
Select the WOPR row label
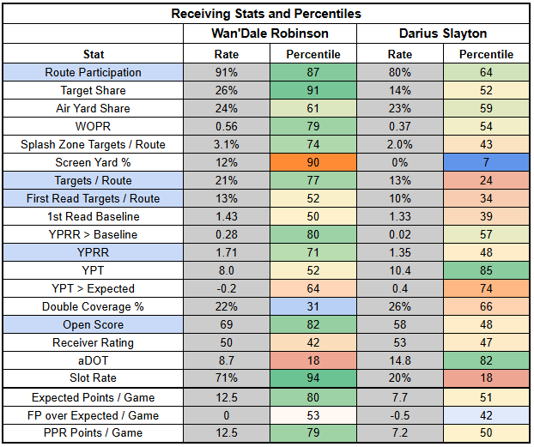tap(94, 126)
